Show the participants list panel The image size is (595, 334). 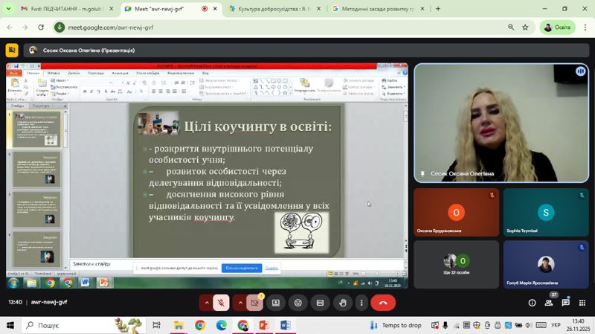[x=550, y=303]
